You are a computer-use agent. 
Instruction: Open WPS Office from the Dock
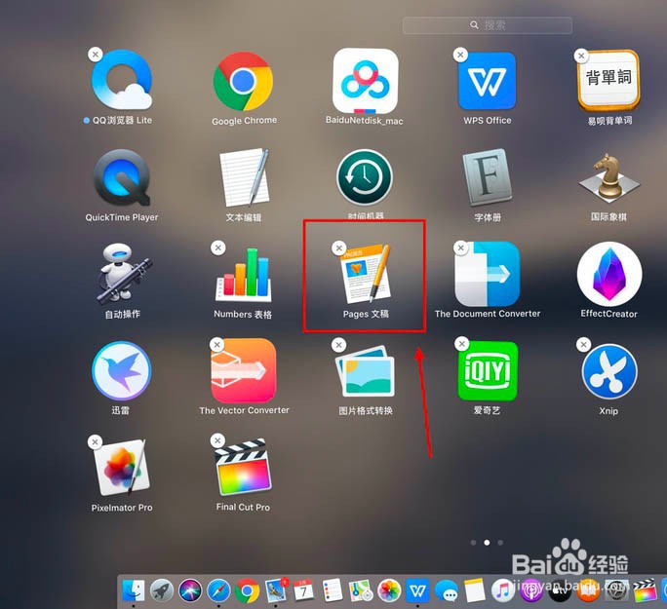[x=417, y=590]
